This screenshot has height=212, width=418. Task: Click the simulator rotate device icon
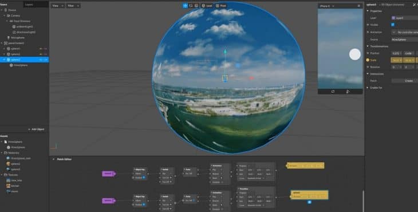pyautogui.click(x=348, y=92)
